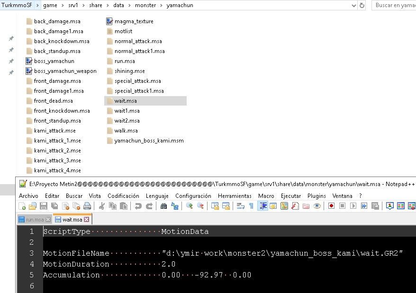Open the Codificación menu

coord(123,196)
